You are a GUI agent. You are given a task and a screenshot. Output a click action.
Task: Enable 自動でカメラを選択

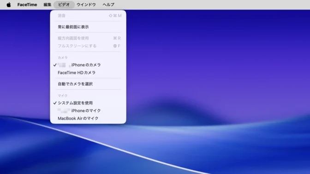pyautogui.click(x=88, y=84)
